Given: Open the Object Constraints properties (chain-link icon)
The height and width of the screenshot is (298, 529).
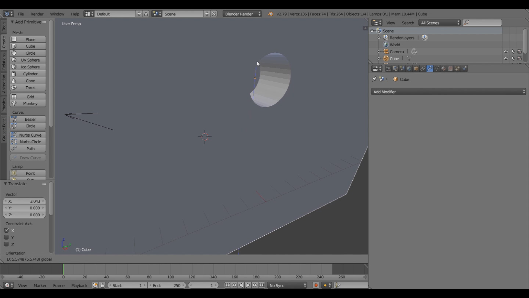Looking at the screenshot, I should click(x=423, y=69).
